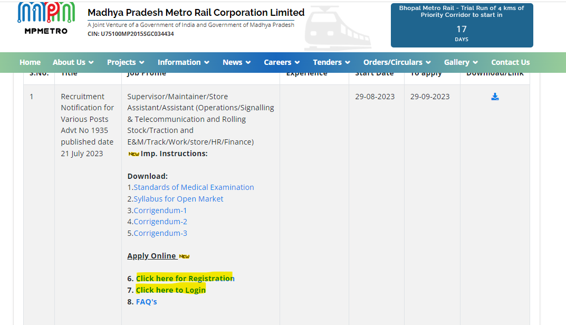Click here for Registration link
This screenshot has height=325, width=566.
185,279
